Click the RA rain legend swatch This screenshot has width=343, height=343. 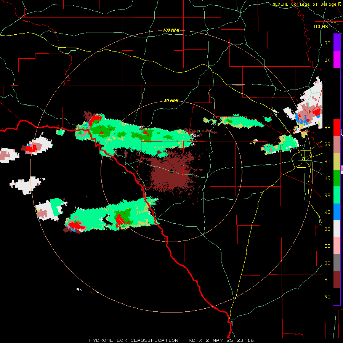pos(337,195)
